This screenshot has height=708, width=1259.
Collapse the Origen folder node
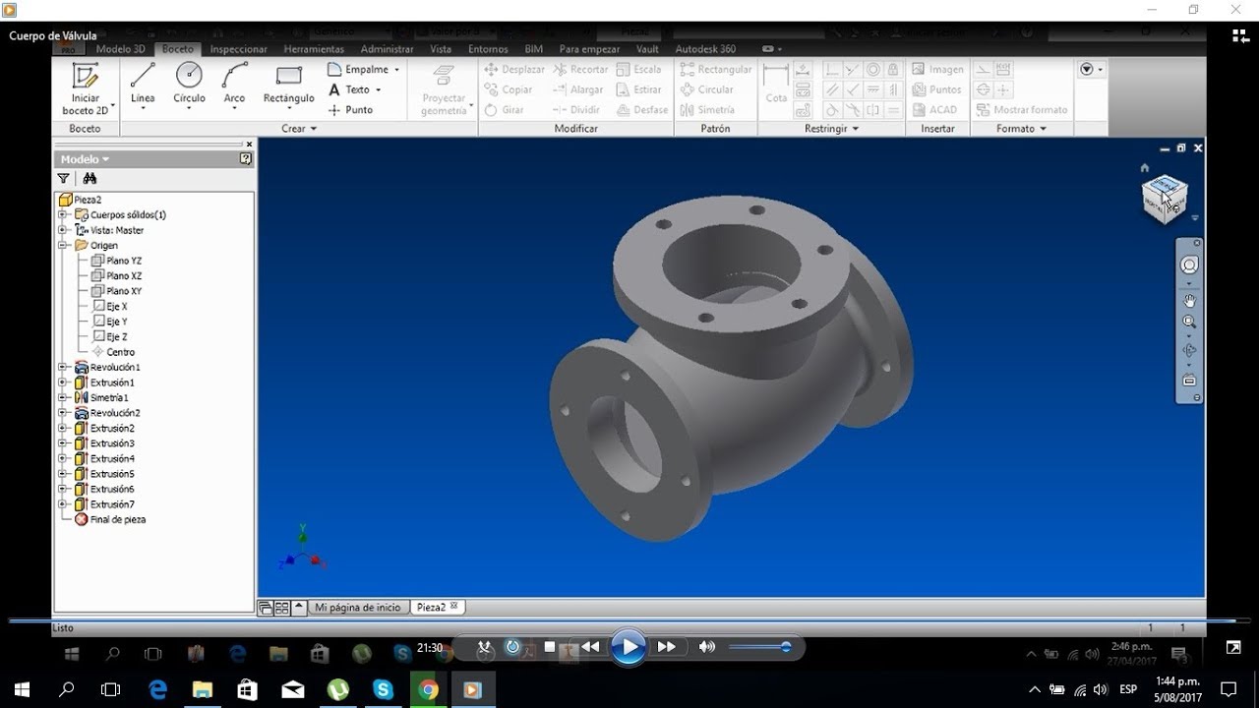point(62,245)
